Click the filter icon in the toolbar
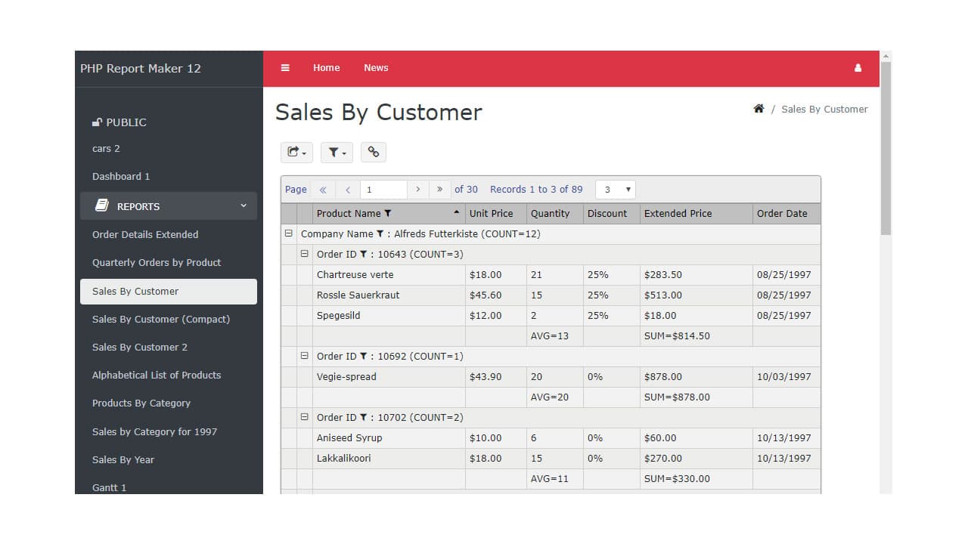Image resolution: width=968 pixels, height=544 pixels. click(336, 152)
